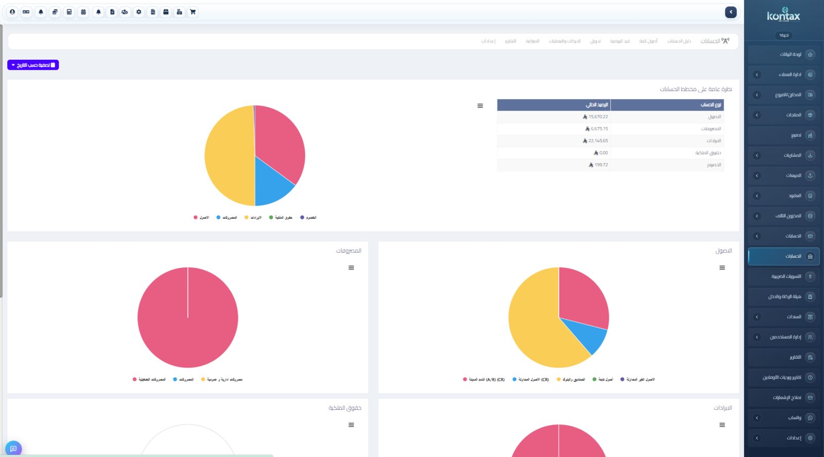Open the calendar icon in top toolbar

pyautogui.click(x=83, y=12)
